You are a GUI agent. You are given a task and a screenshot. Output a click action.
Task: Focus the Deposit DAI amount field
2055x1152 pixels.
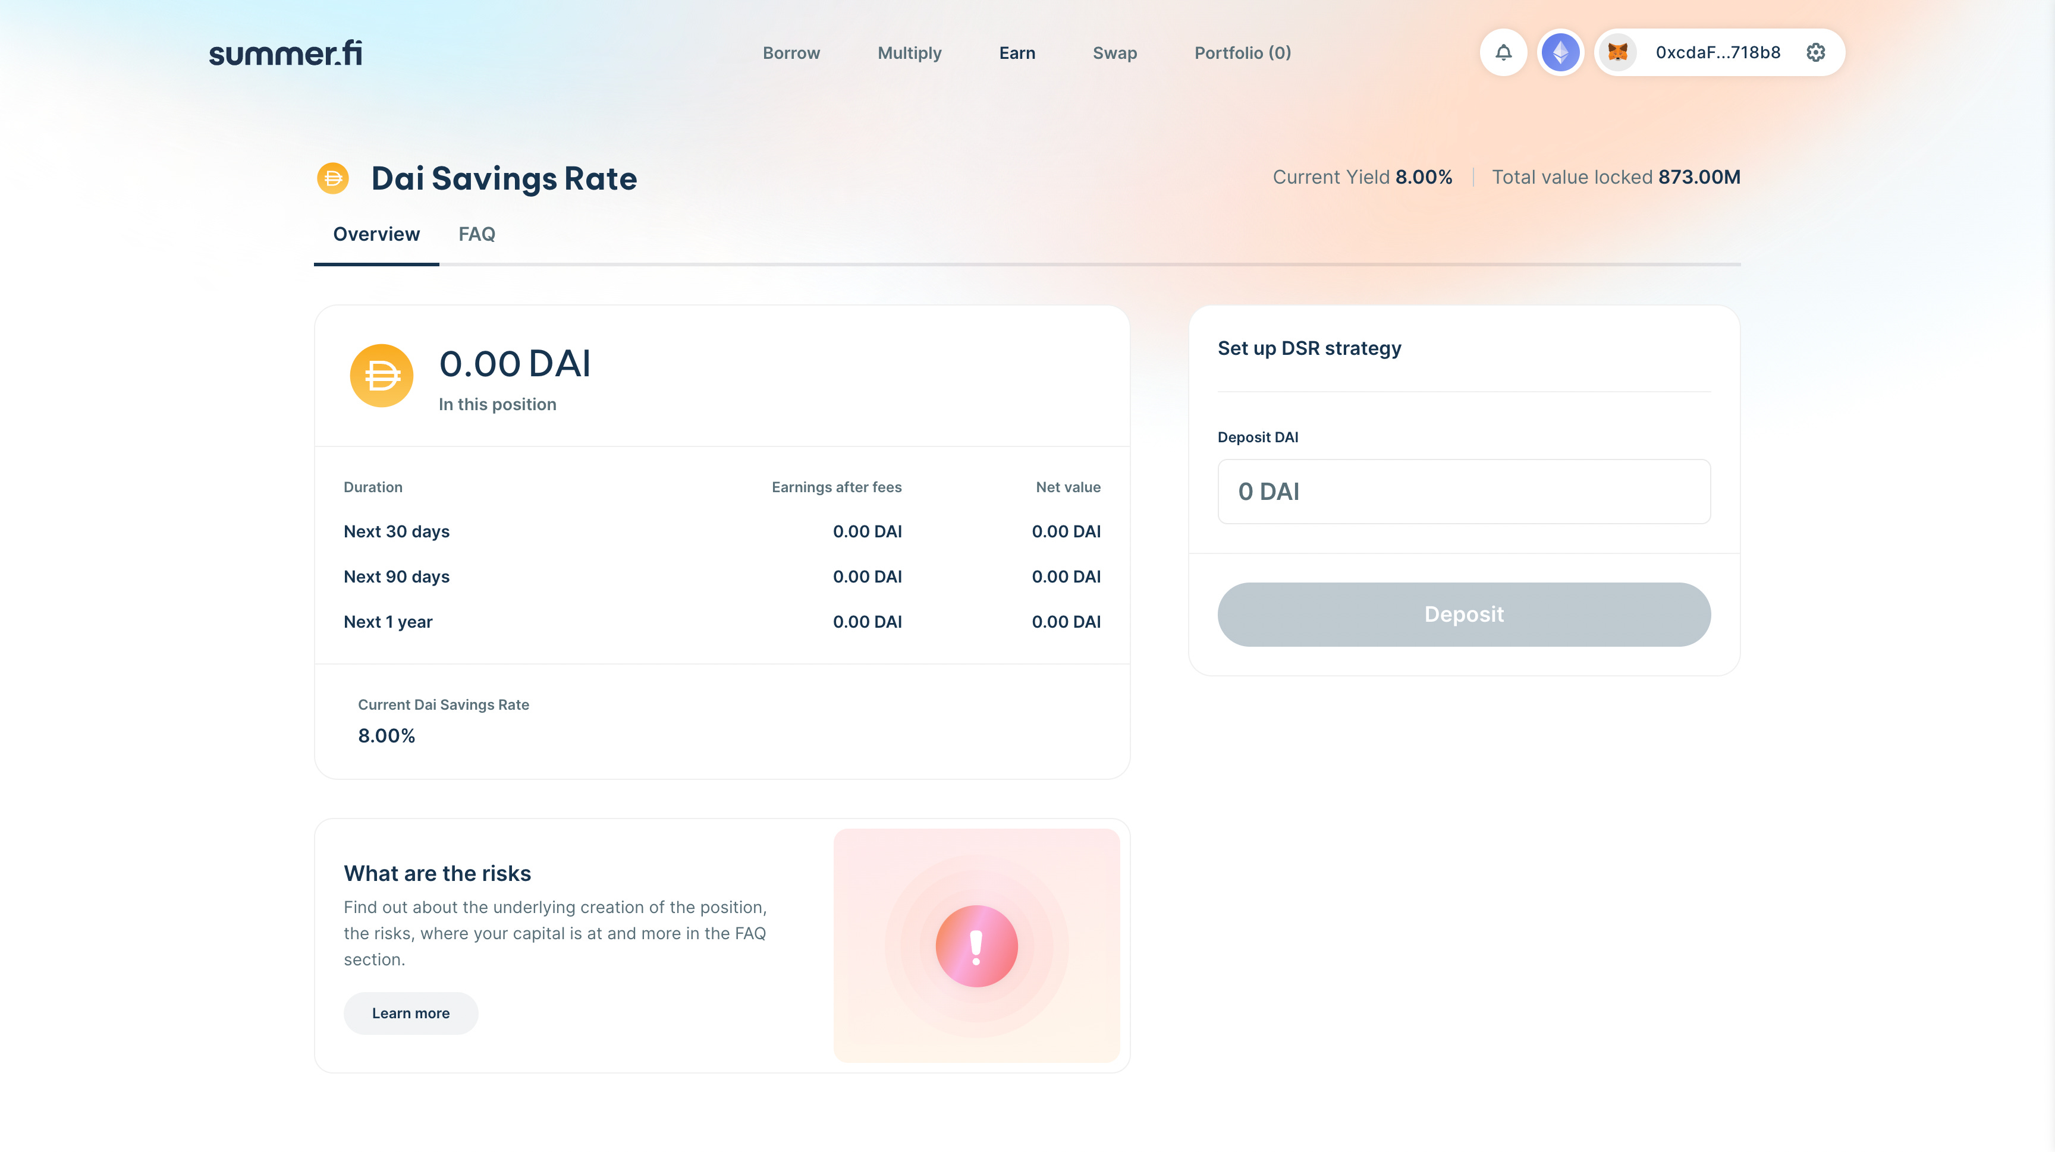[1464, 491]
